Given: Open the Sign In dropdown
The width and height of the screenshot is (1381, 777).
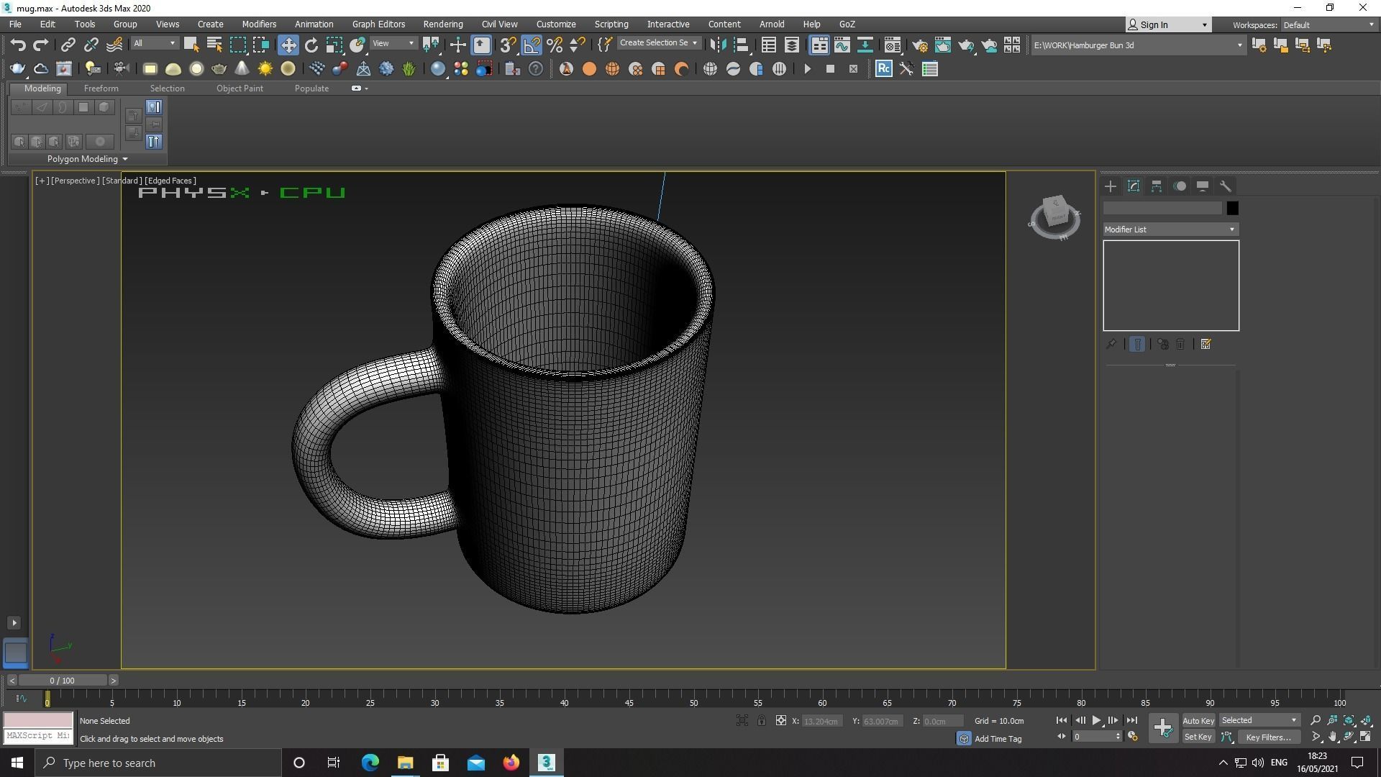Looking at the screenshot, I should (1169, 25).
